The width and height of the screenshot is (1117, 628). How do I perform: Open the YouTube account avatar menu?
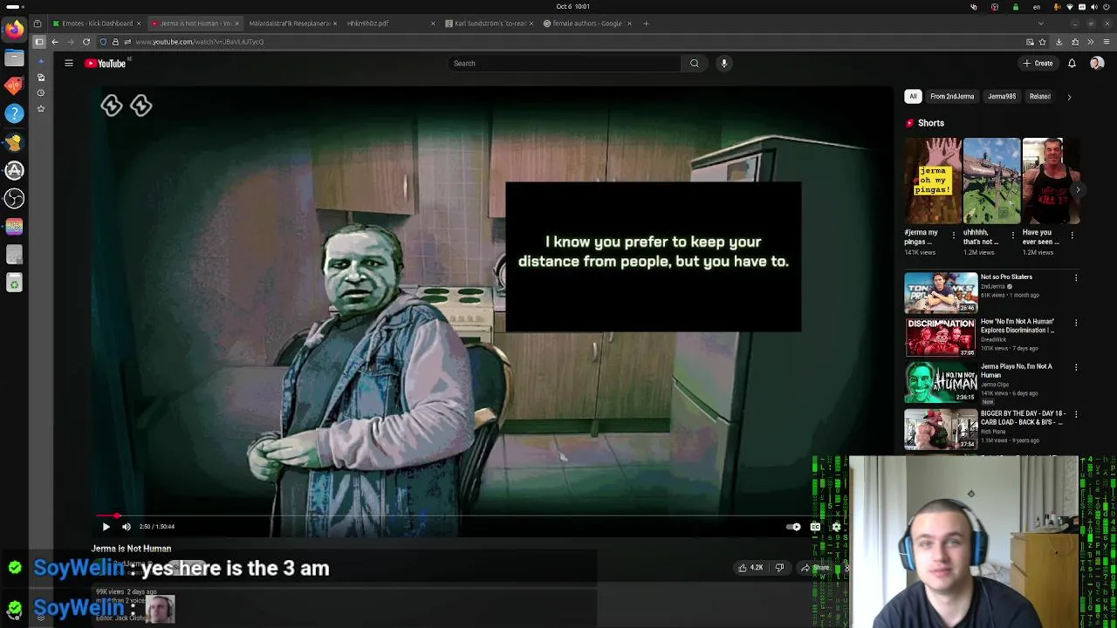pyautogui.click(x=1097, y=63)
